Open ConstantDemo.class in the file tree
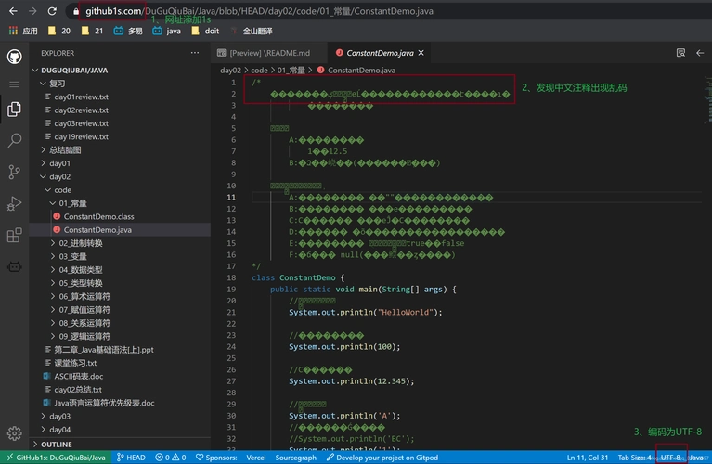The image size is (712, 464). click(98, 216)
